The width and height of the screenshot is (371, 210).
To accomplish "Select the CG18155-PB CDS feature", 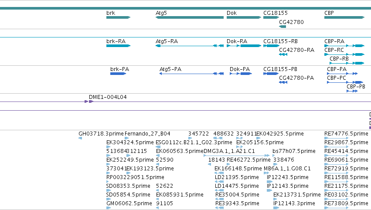I will point(271,74).
